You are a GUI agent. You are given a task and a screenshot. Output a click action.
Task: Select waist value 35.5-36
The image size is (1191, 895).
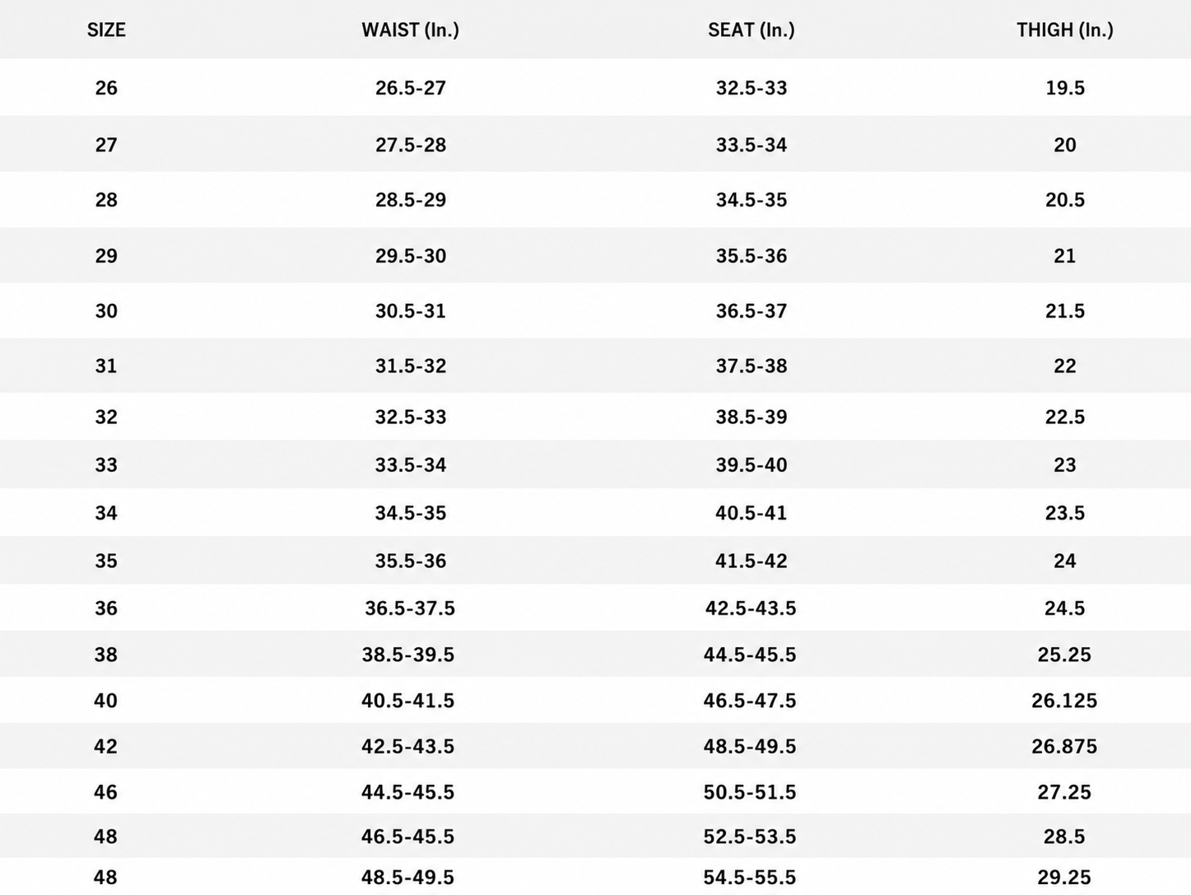(411, 562)
